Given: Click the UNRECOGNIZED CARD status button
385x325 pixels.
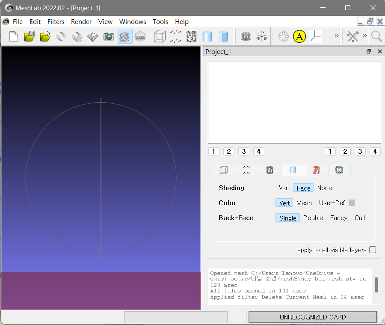Looking at the screenshot, I should tap(313, 317).
